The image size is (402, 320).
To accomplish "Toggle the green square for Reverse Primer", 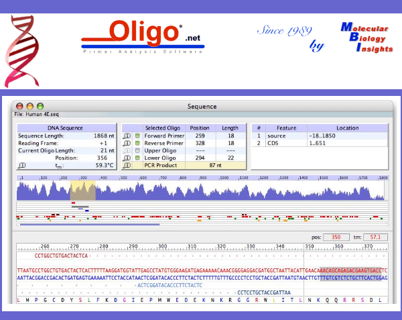I will pos(138,143).
